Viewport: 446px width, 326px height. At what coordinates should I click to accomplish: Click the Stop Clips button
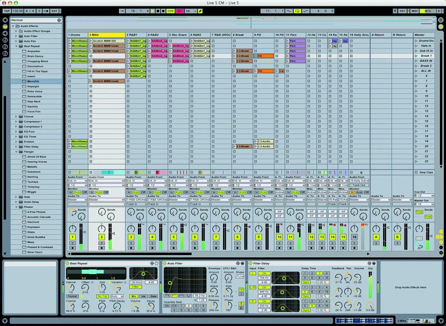[424, 172]
